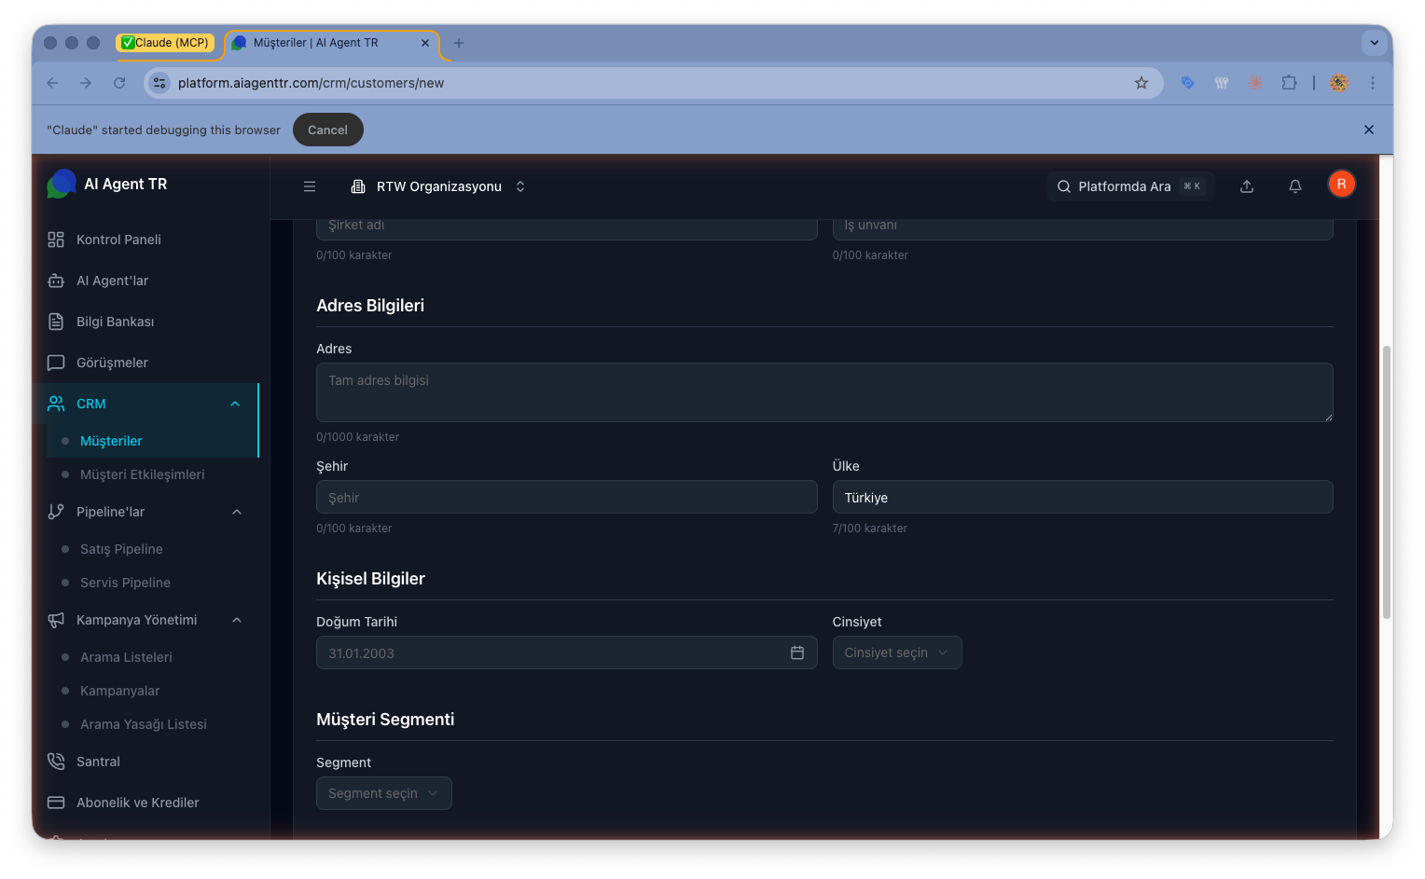Open the user avatar R menu
This screenshot has width=1425, height=879.
pos(1341,185)
